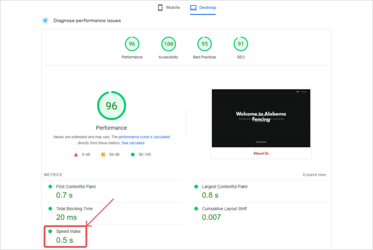Switch to the Mobile tab

[173, 8]
